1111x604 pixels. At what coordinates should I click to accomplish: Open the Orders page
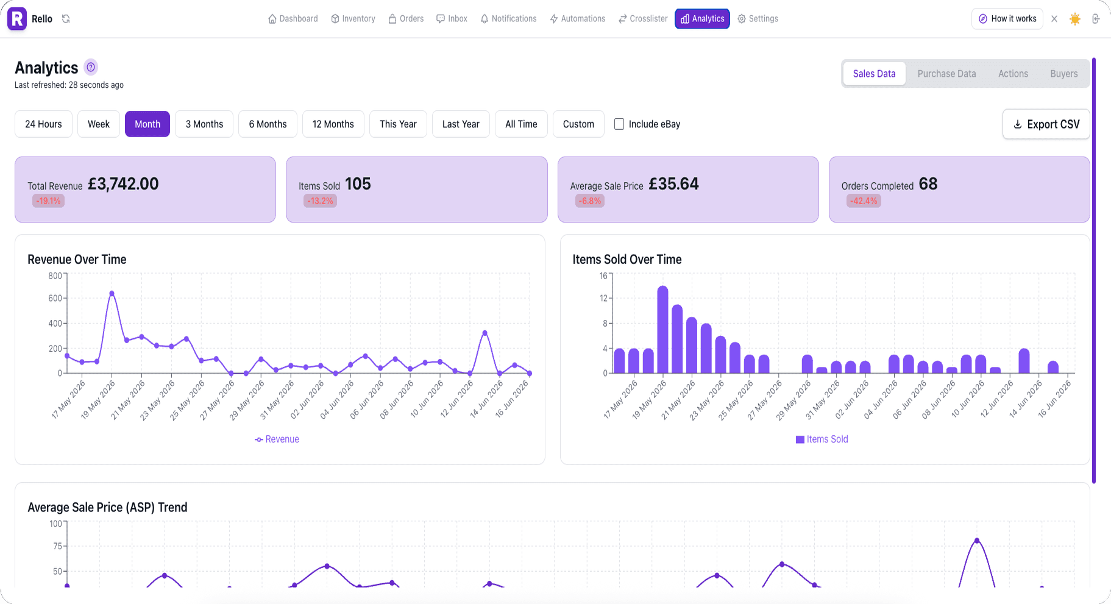[406, 19]
